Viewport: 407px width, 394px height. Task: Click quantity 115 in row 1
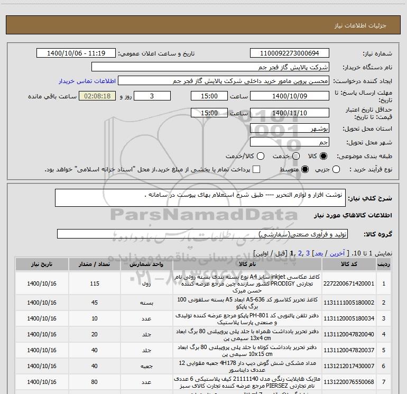(95, 283)
